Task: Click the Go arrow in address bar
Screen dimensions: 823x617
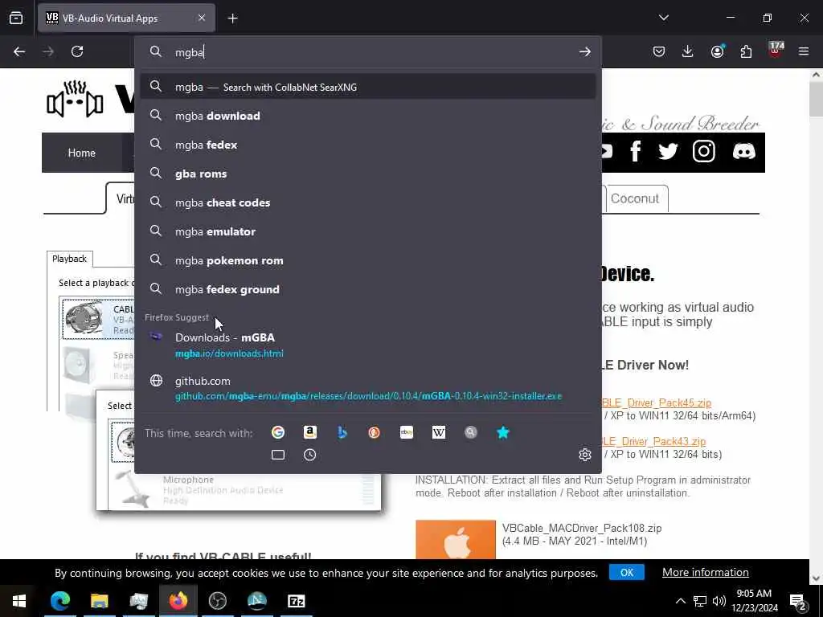Action: [x=585, y=52]
